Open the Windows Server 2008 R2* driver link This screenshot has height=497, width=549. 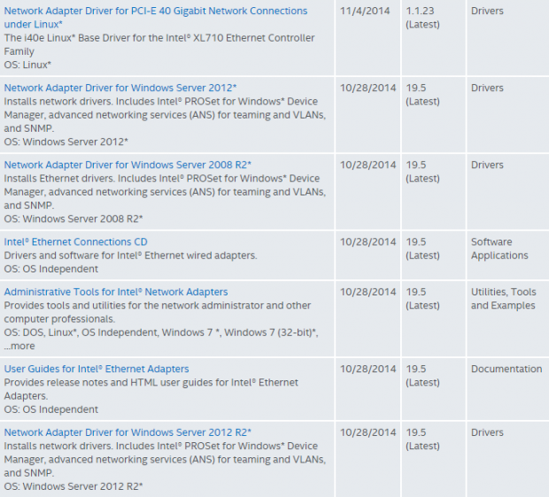[x=128, y=164]
